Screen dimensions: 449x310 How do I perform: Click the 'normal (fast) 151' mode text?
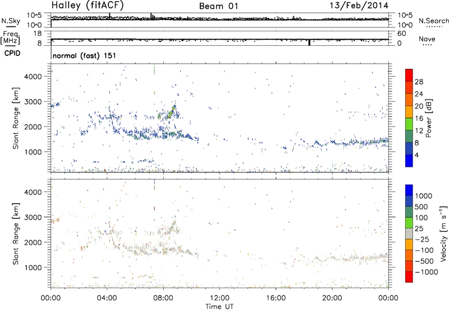[84, 55]
